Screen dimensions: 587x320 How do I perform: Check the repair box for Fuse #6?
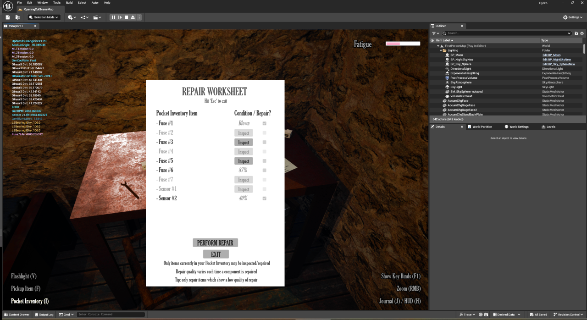(x=264, y=170)
